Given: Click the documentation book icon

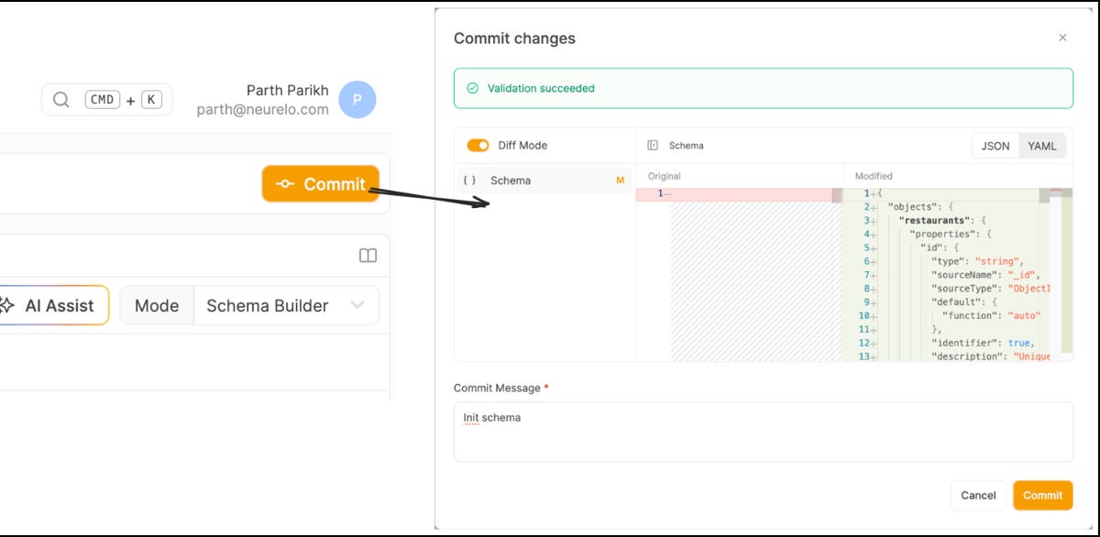Looking at the screenshot, I should (368, 255).
